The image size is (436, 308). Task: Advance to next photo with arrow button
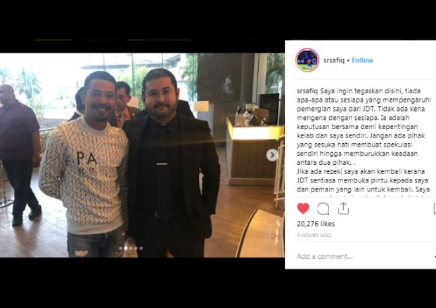272,155
